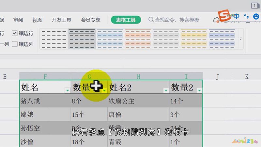The width and height of the screenshot is (261, 147).
Task: Apply the light gray banded table style
Action: pos(166,39)
